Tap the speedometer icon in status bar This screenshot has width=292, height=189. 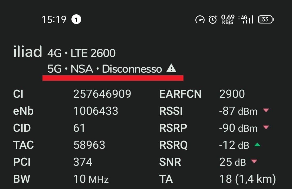coord(200,19)
